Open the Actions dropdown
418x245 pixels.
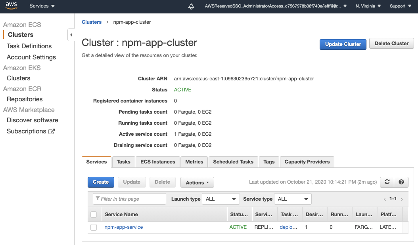[x=197, y=182]
